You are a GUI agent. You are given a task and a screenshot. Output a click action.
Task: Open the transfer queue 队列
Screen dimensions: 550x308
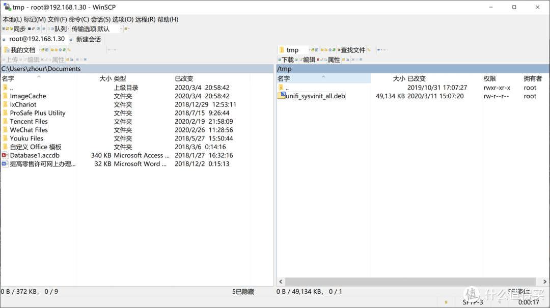coord(61,29)
